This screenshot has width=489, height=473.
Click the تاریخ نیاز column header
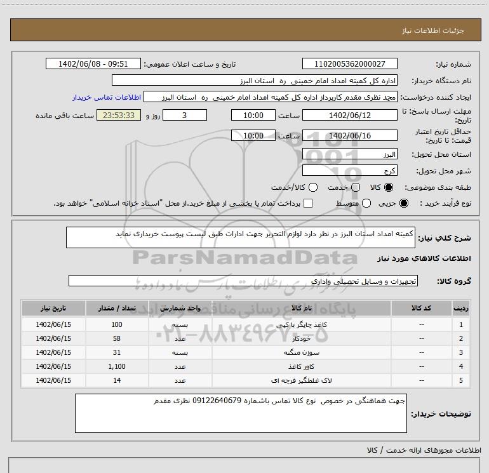(53, 308)
